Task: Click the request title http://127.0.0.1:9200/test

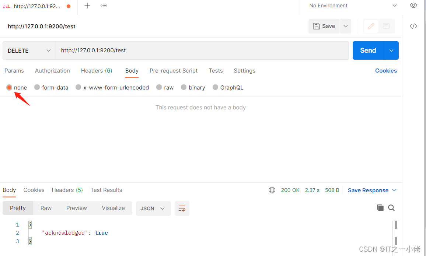Action: point(42,26)
